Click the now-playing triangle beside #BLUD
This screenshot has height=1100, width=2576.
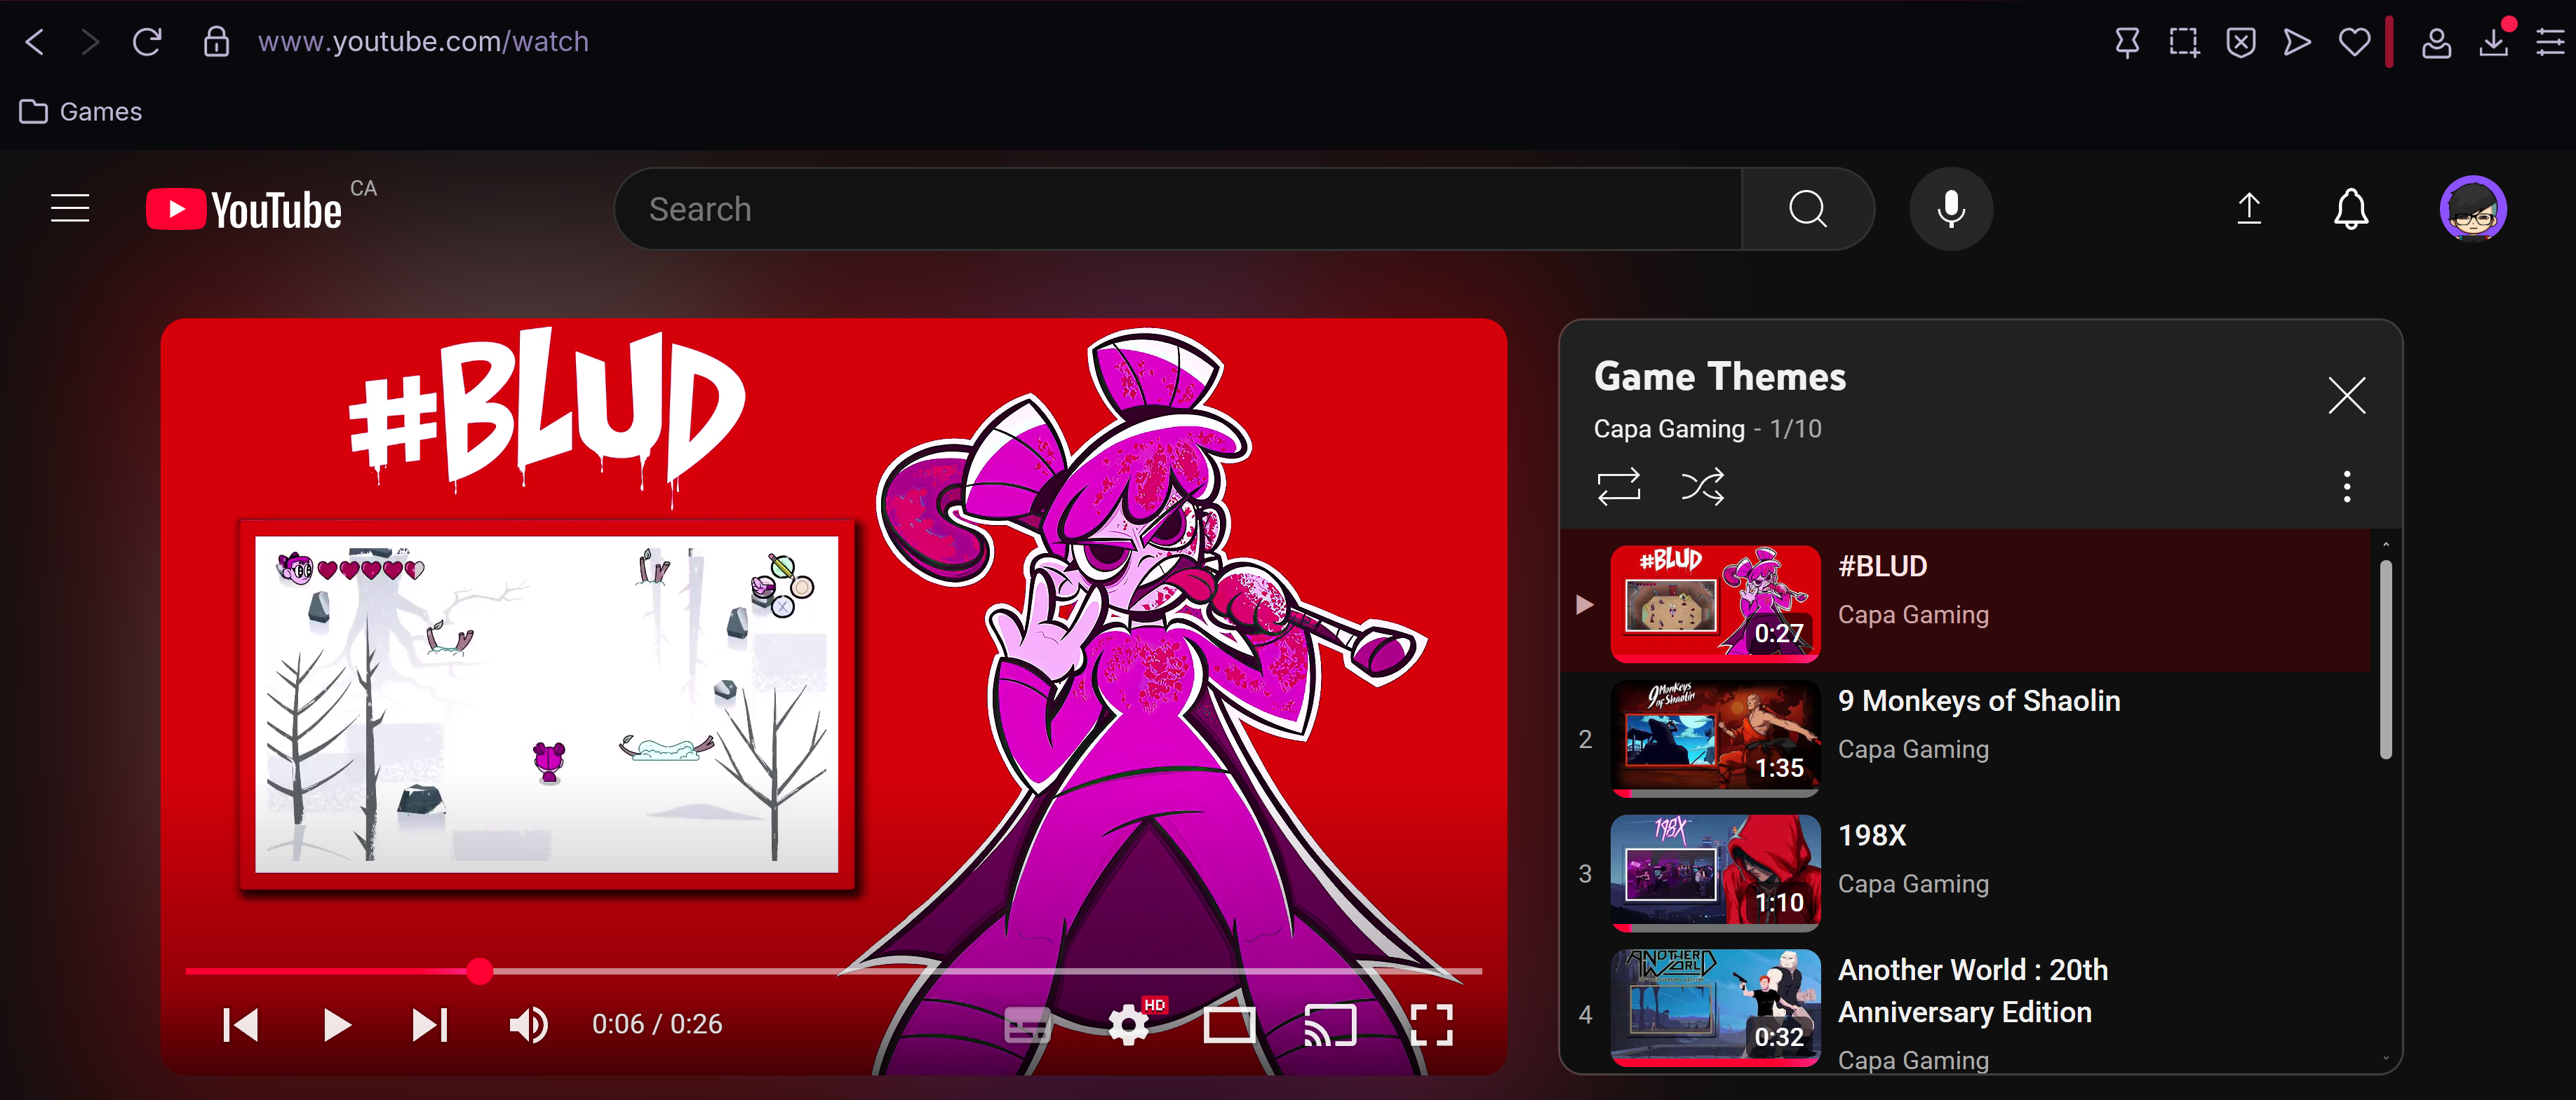pos(1584,604)
